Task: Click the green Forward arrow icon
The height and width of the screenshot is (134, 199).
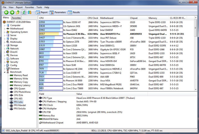Action: (12, 12)
